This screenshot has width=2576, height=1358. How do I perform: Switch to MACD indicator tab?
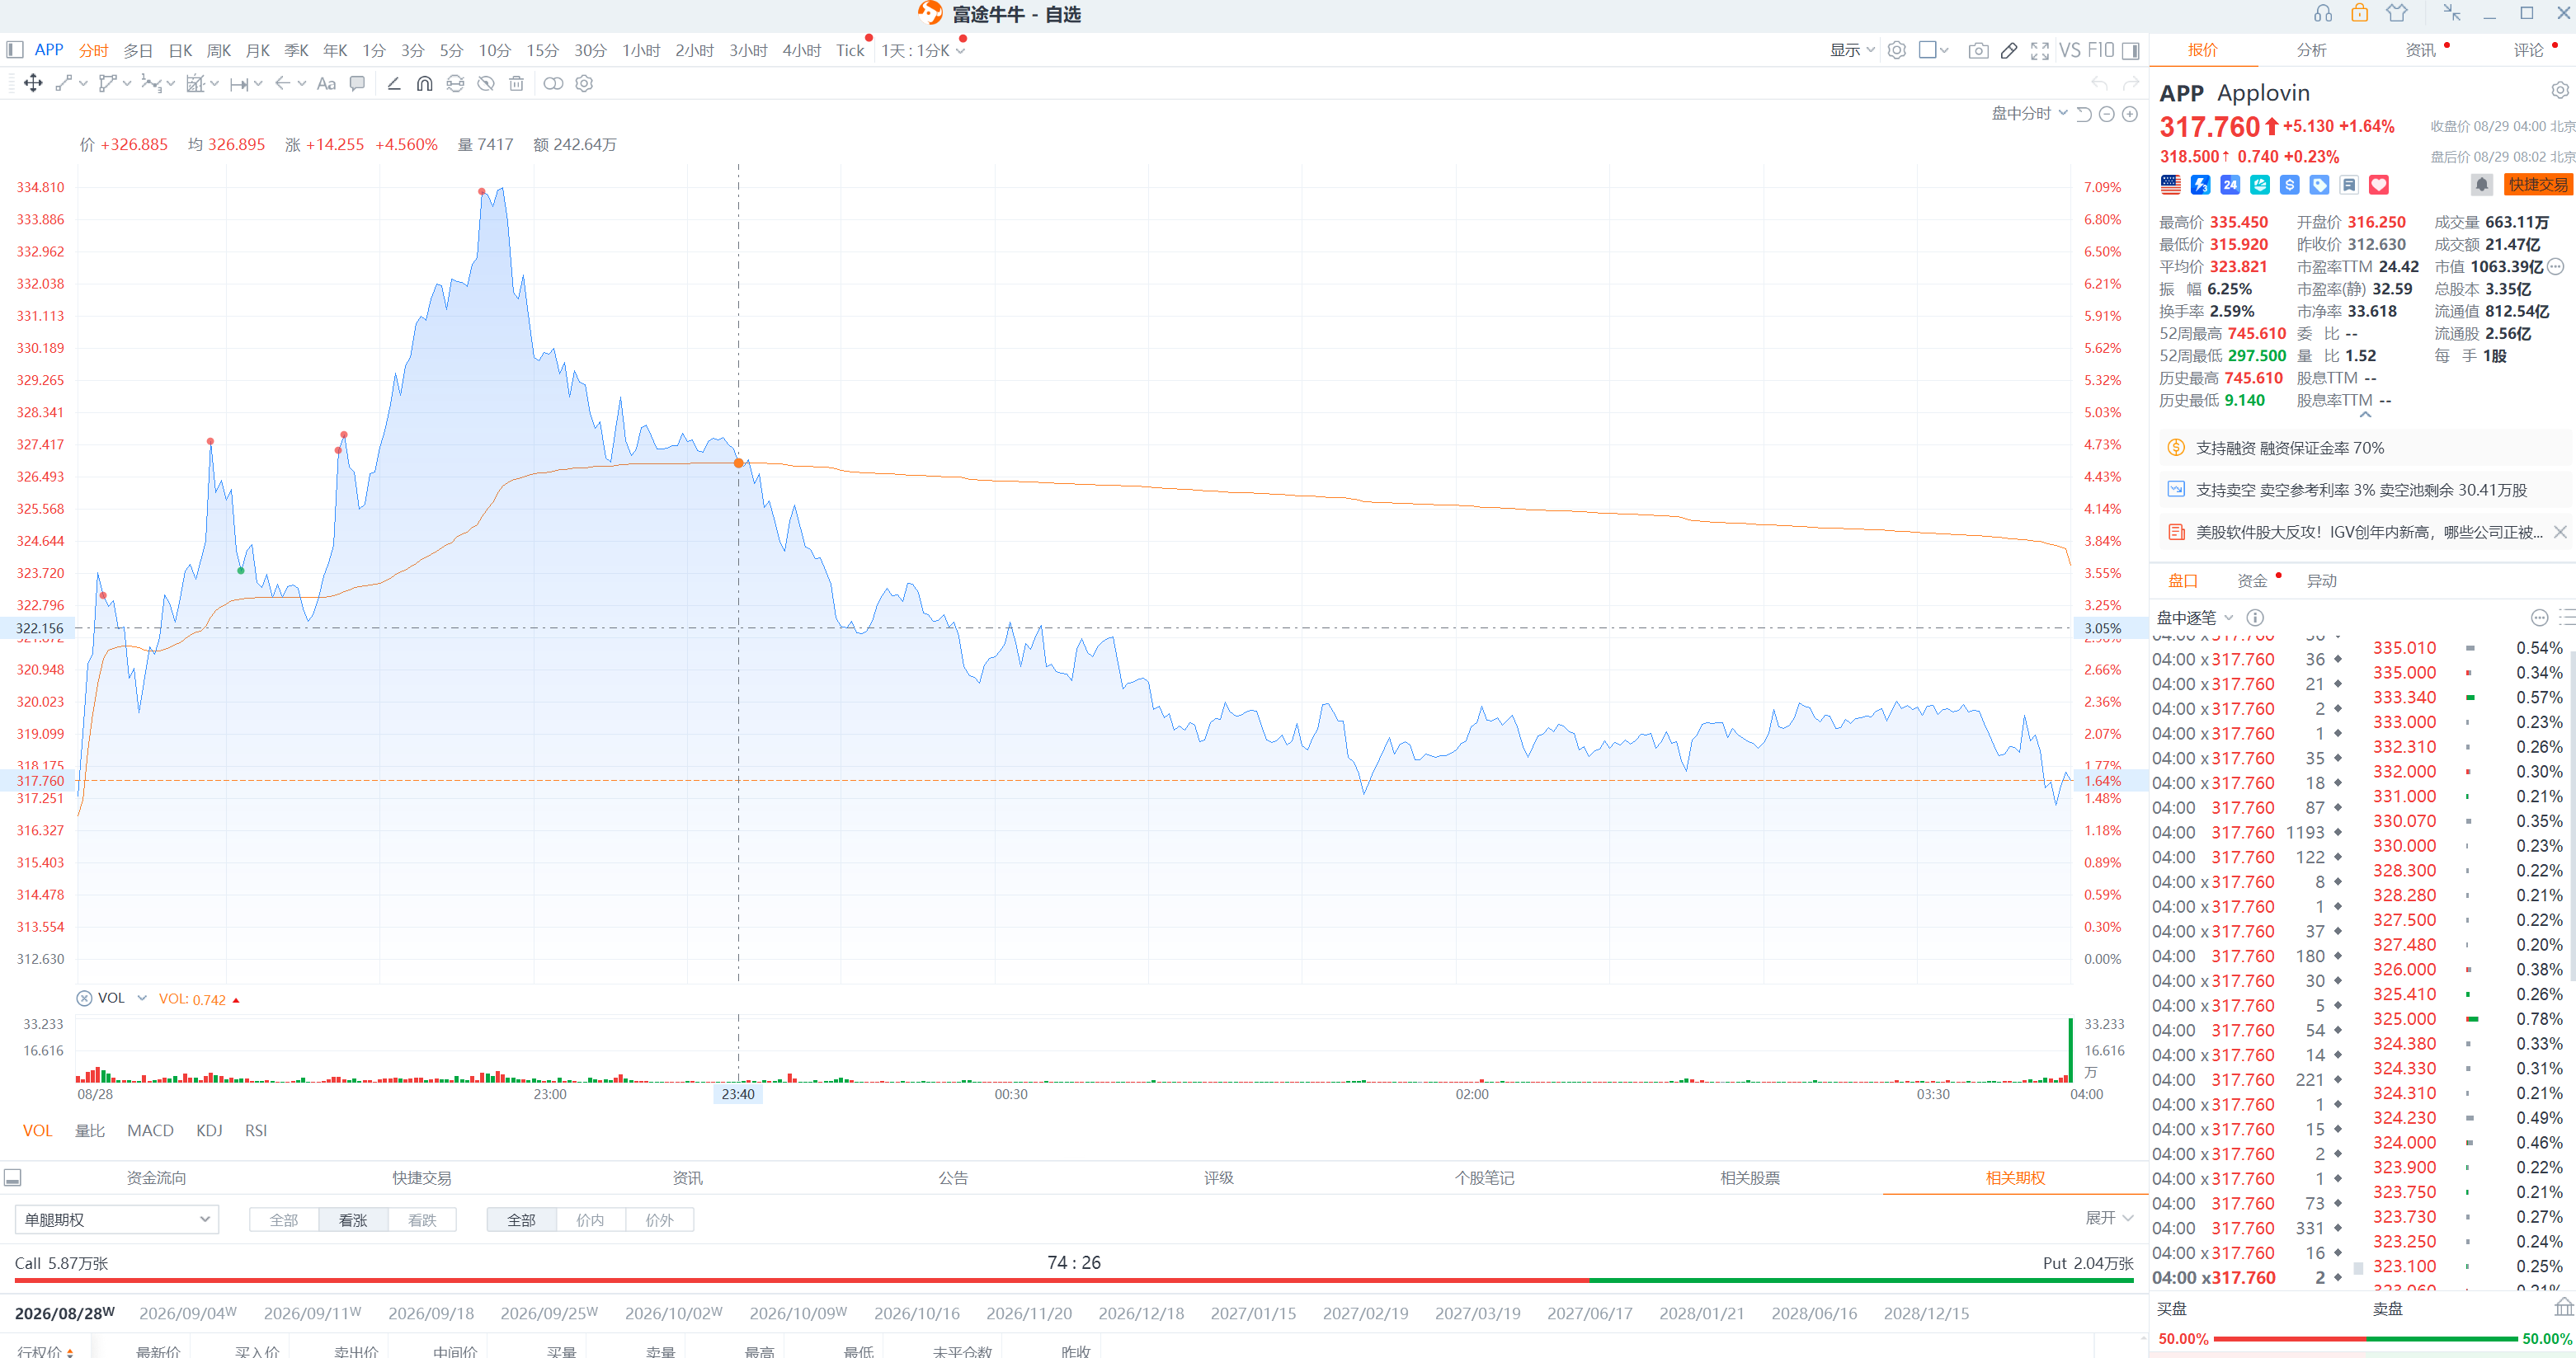(x=150, y=1131)
